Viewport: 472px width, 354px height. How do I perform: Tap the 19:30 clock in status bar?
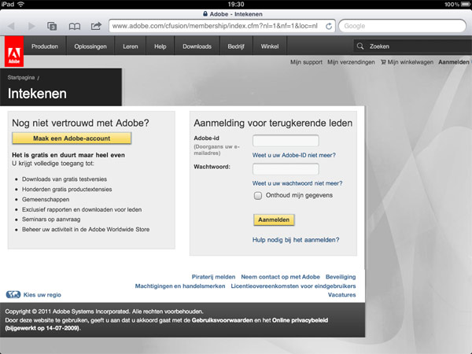click(x=236, y=4)
